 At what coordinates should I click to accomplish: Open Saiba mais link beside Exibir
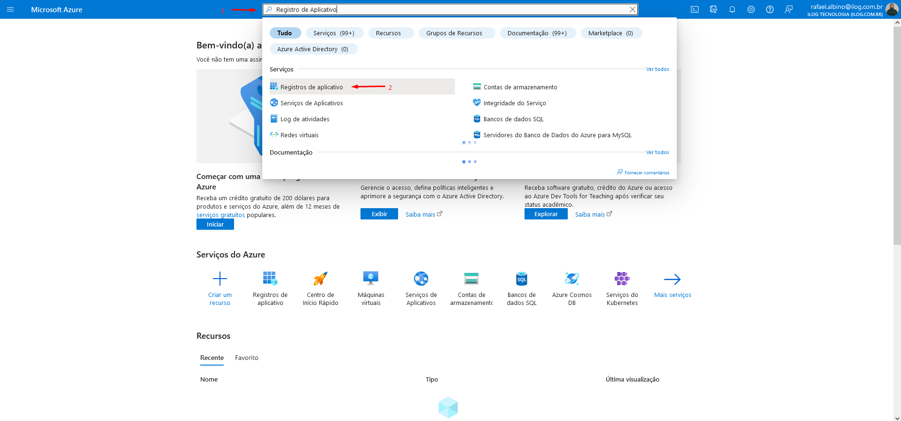point(424,214)
